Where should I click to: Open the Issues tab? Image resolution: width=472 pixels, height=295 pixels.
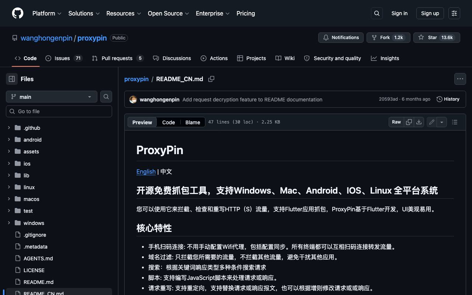(x=64, y=58)
